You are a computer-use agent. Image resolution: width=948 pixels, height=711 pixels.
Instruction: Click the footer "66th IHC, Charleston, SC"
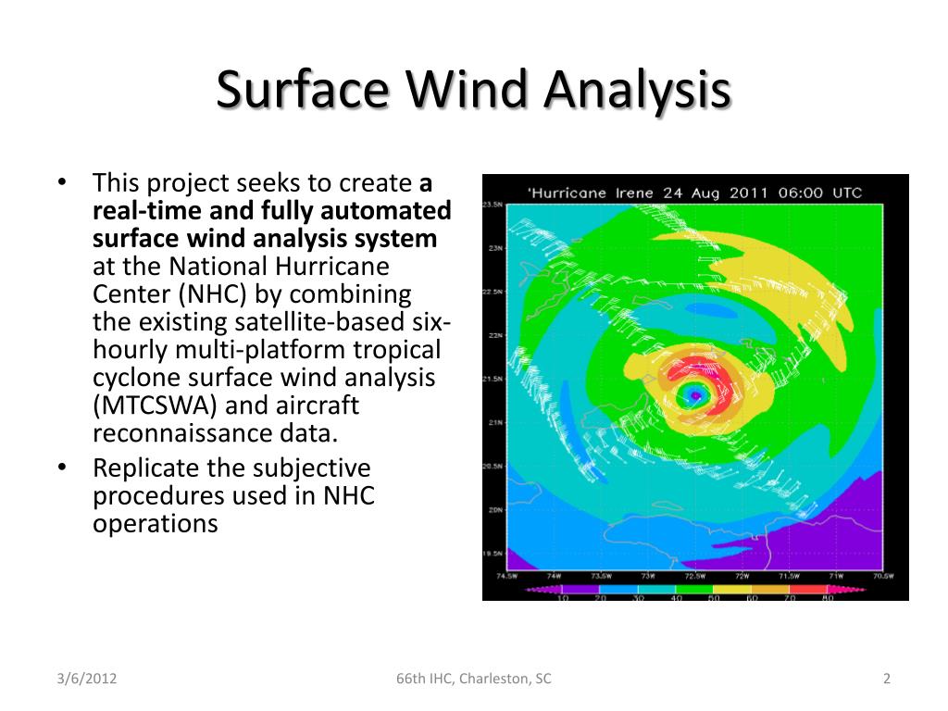474,679
